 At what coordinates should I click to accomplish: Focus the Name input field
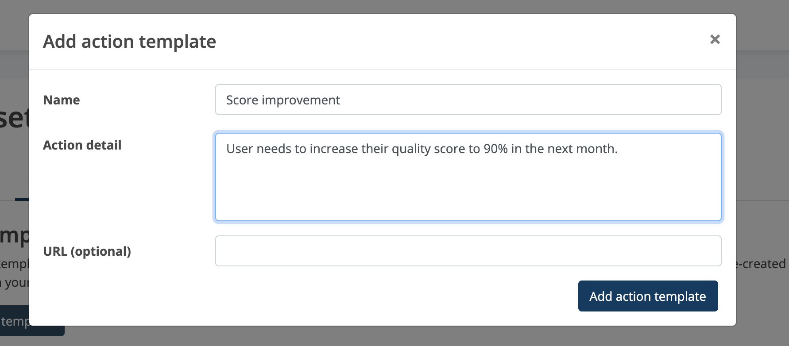(468, 99)
